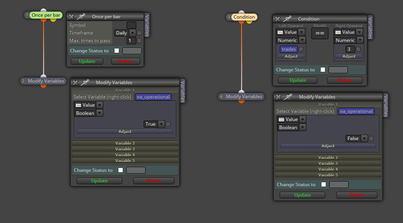Expand Variable 3 in left Modify Variables
Screen dimensions: 403x223
(x=125, y=149)
